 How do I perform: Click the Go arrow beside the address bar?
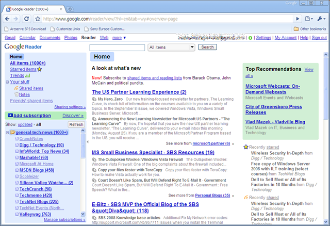tap(298, 19)
